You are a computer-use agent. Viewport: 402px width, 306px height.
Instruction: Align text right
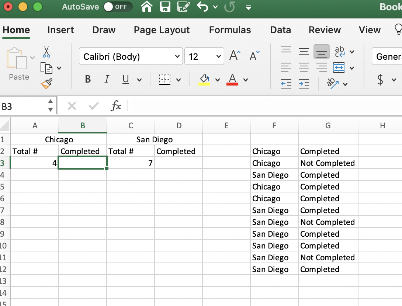point(322,67)
